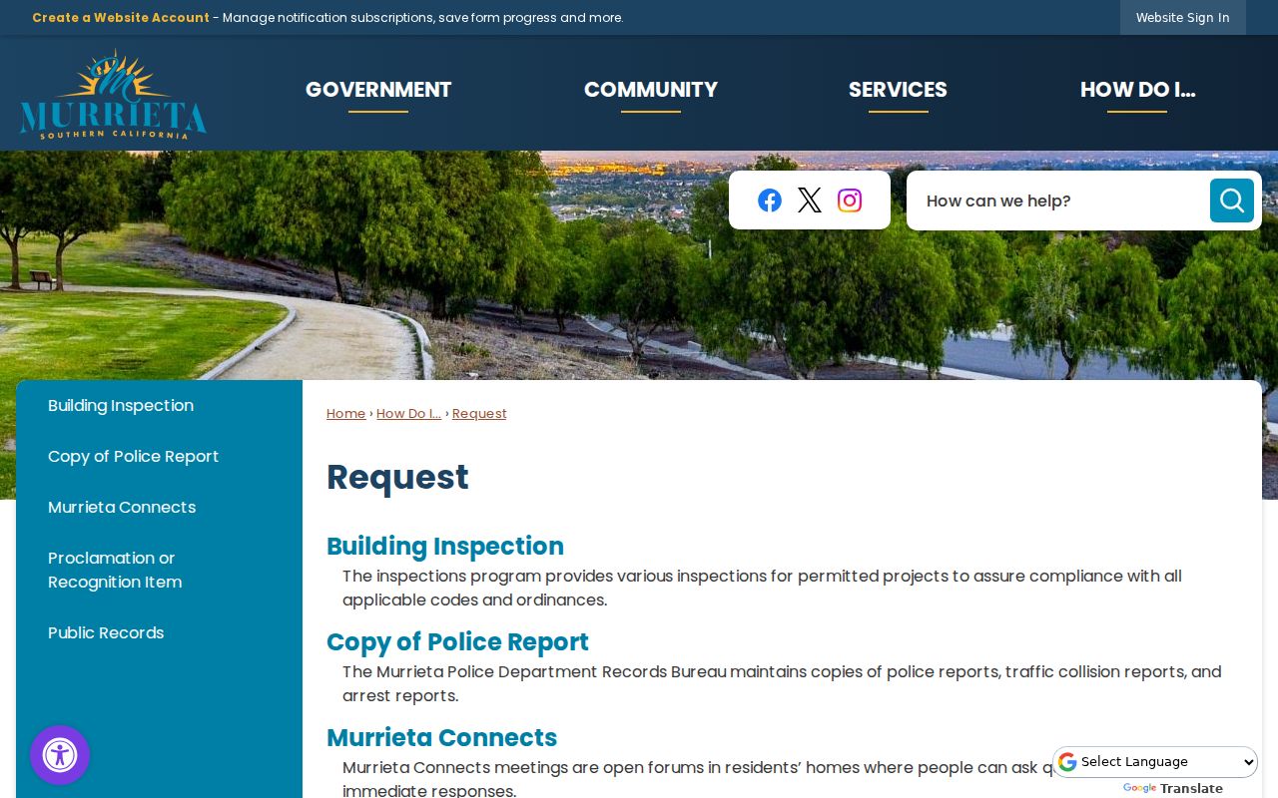Viewport: 1278px width, 798px height.
Task: Open the Facebook social icon
Action: click(x=770, y=200)
